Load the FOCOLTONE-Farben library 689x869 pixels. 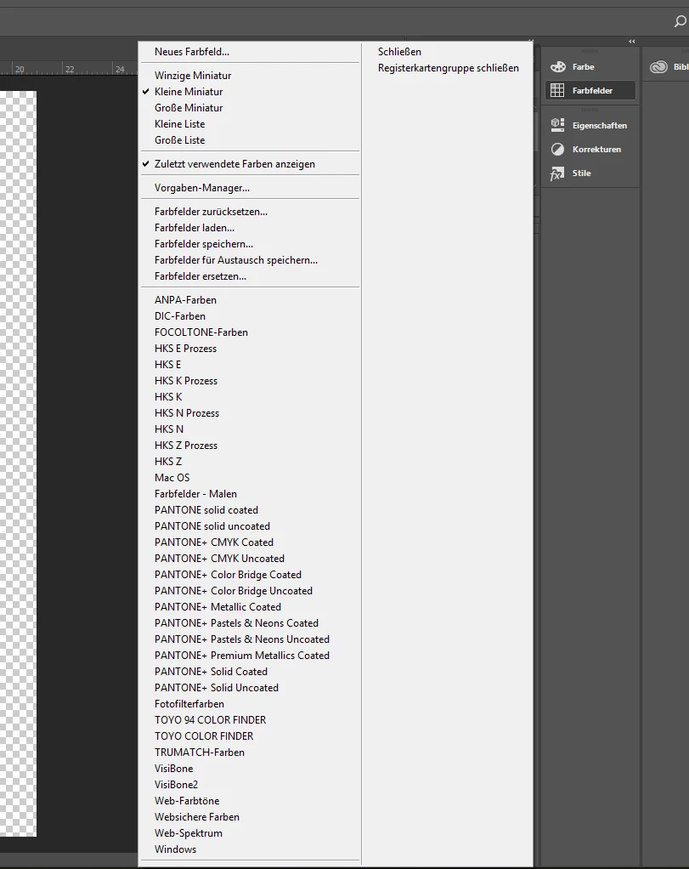(x=201, y=332)
